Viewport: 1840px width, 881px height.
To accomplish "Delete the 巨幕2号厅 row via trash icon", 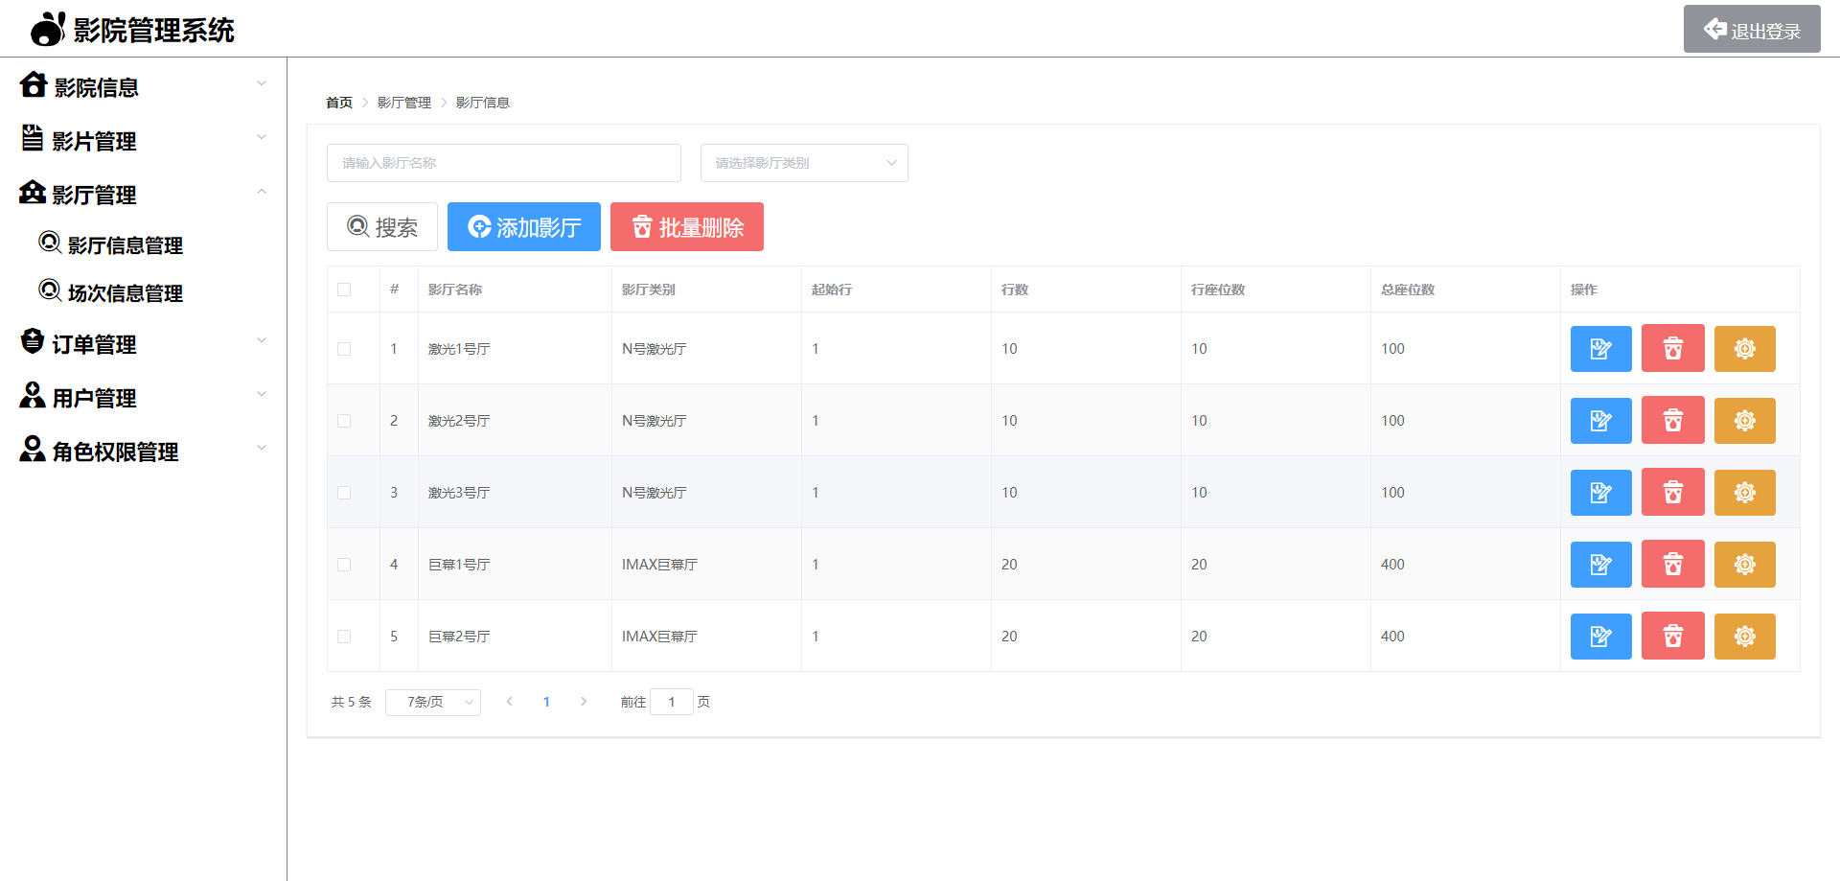I will click(x=1672, y=637).
